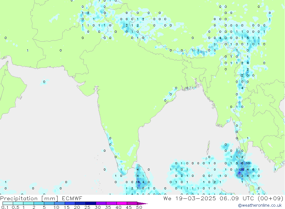
Task: Click the legend scale label '30'
Action: [x=97, y=207]
